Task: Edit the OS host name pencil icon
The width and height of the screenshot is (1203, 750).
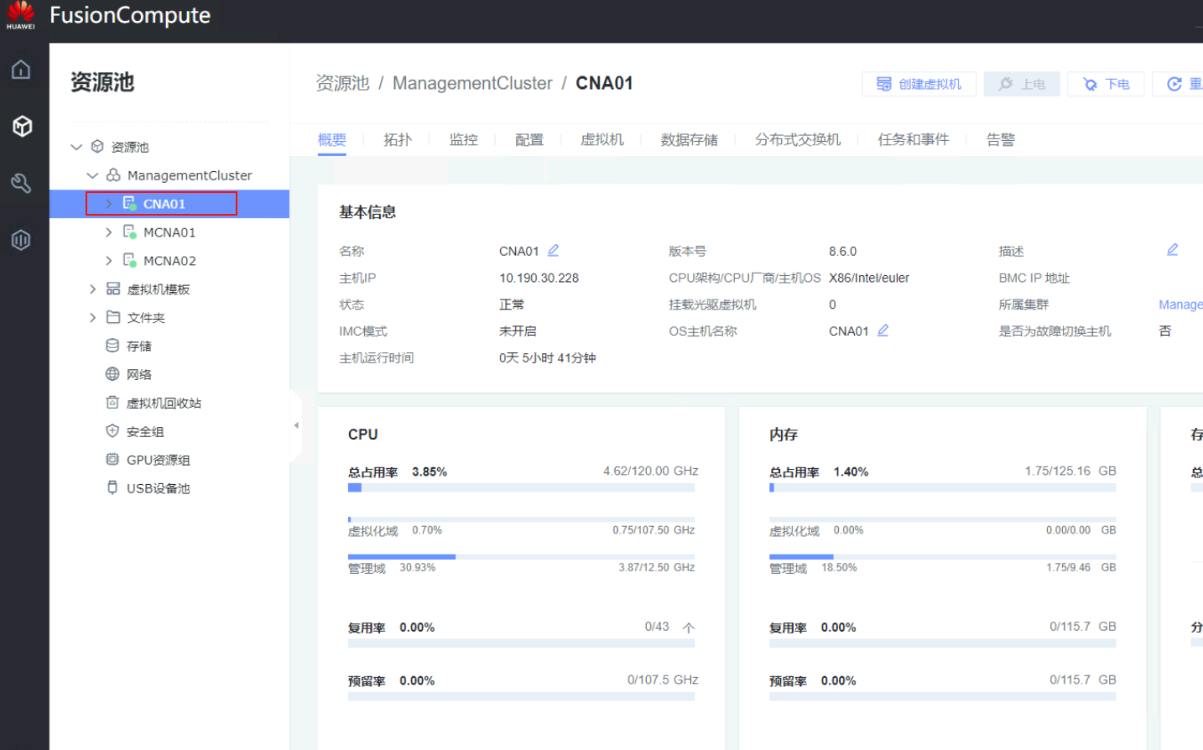Action: point(883,331)
